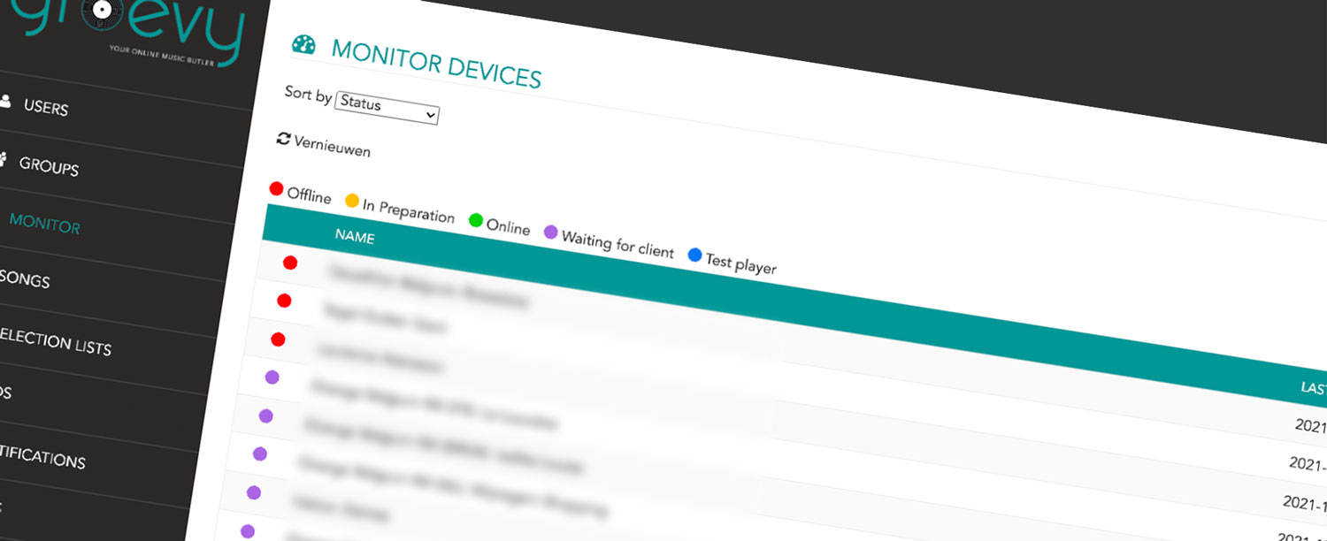Click the Groups icon in sidebar

click(x=4, y=159)
